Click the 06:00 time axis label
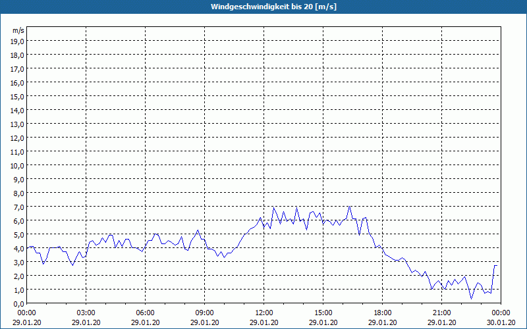527x329 pixels. [145, 313]
